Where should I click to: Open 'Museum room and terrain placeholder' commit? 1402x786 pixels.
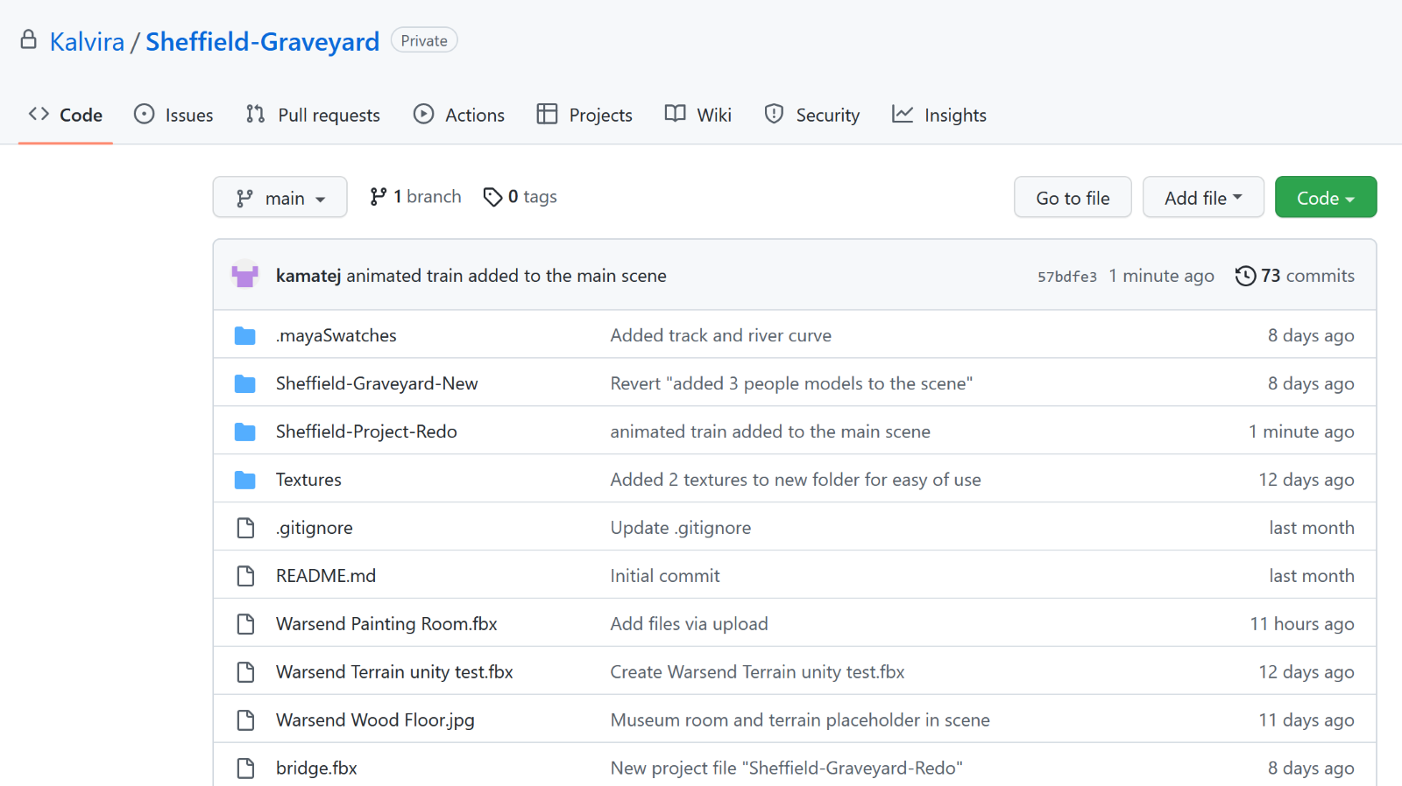click(x=800, y=720)
